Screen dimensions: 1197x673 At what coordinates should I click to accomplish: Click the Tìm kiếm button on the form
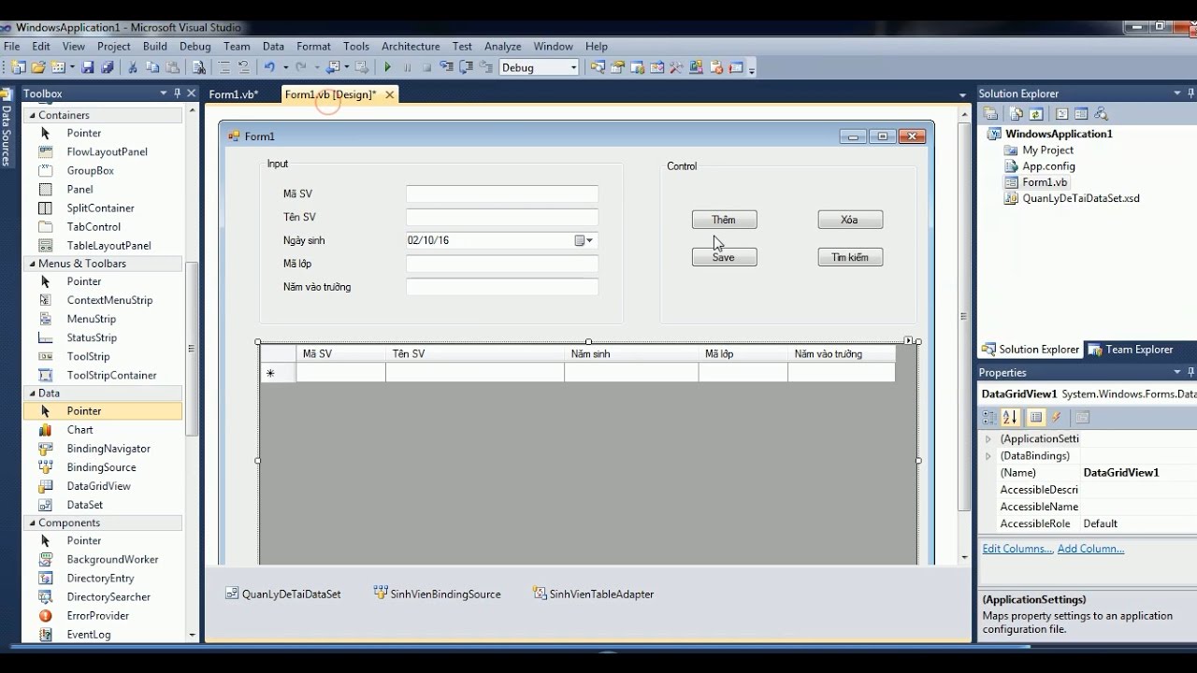pyautogui.click(x=850, y=257)
